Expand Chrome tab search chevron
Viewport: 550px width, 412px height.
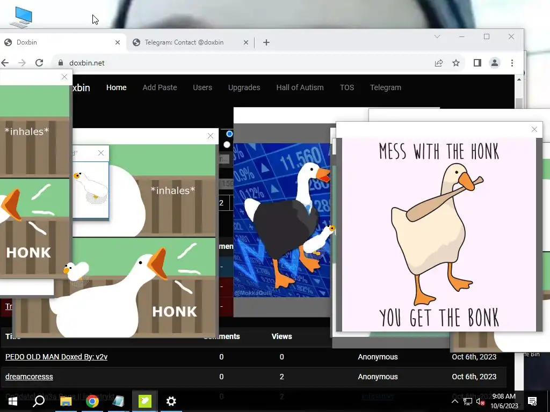(437, 36)
